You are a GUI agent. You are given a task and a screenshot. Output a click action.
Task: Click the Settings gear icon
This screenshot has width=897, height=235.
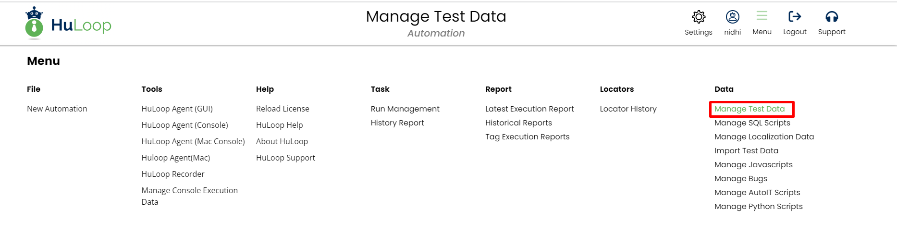[x=698, y=17]
